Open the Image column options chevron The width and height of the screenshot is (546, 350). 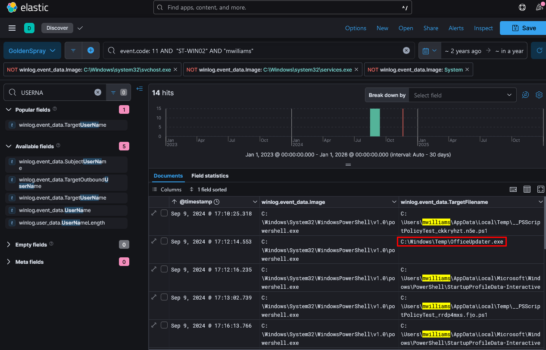(393, 202)
